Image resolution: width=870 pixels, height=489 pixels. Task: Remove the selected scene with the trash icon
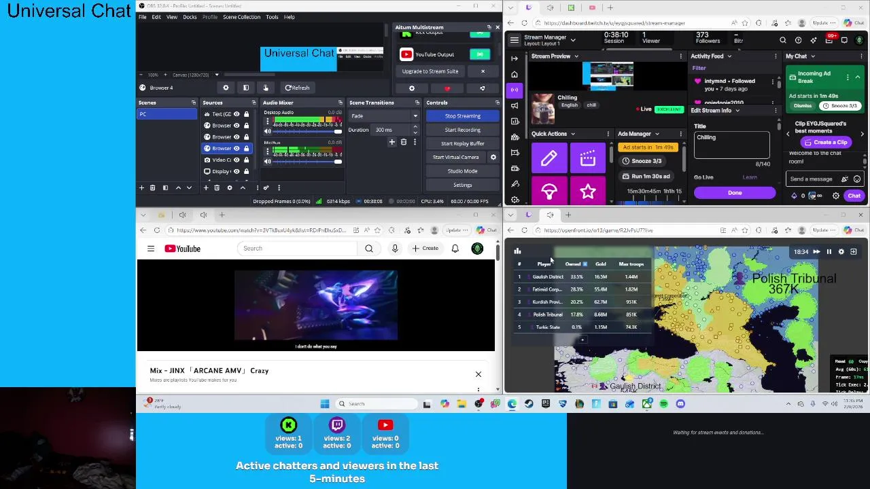pos(152,187)
